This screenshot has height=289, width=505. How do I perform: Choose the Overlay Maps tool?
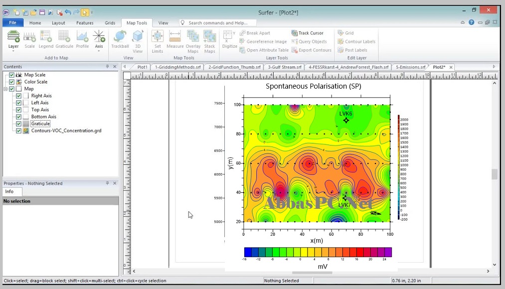click(x=193, y=41)
